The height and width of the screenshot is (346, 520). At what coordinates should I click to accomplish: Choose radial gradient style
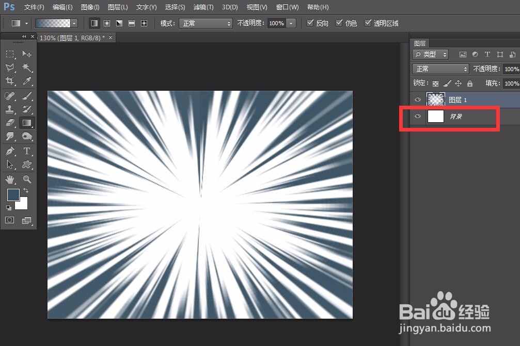coord(107,23)
